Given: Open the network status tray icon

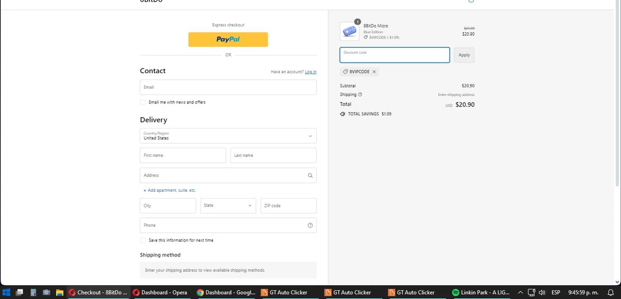Looking at the screenshot, I should (x=532, y=292).
